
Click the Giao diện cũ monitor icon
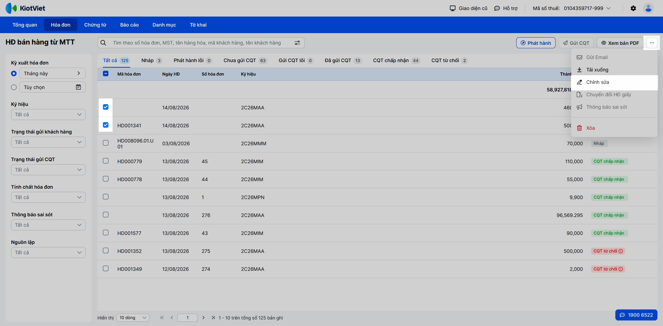[x=453, y=8]
